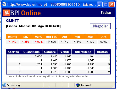The height and width of the screenshot is (100, 134).
Task: Click the buy price 1.370
Action: click(54, 72)
